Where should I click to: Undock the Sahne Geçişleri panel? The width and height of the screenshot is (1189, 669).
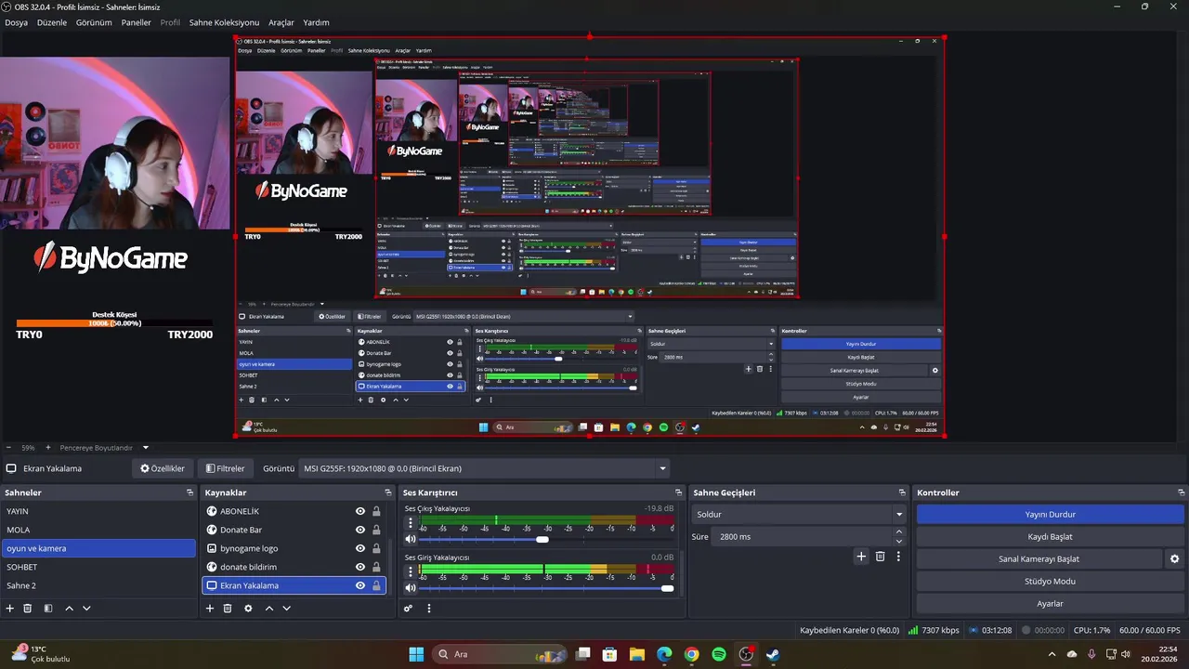tap(902, 492)
